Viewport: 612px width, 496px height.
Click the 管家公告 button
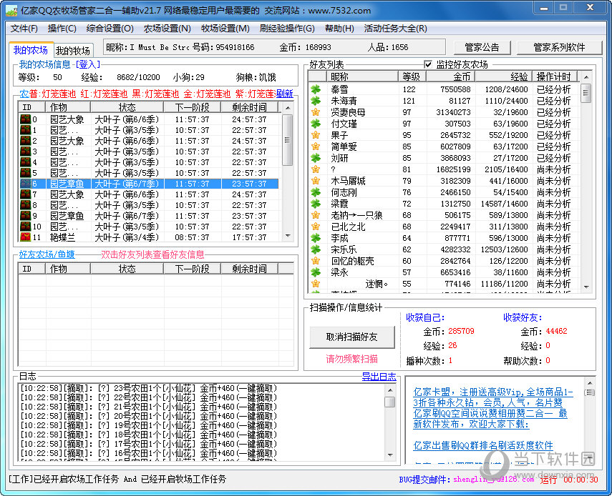482,48
